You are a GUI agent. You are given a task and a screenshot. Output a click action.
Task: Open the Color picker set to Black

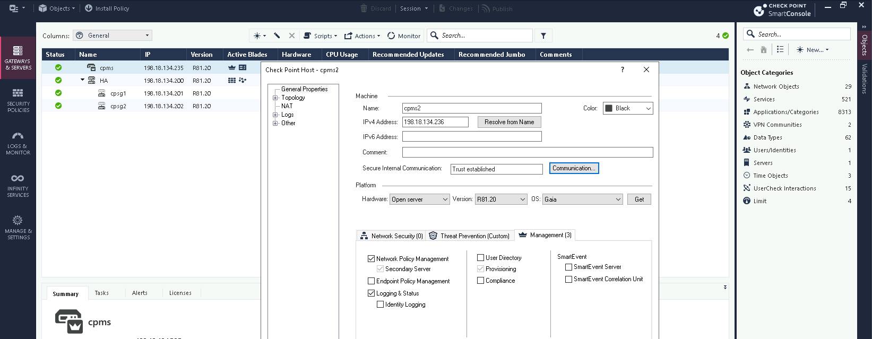click(x=627, y=108)
